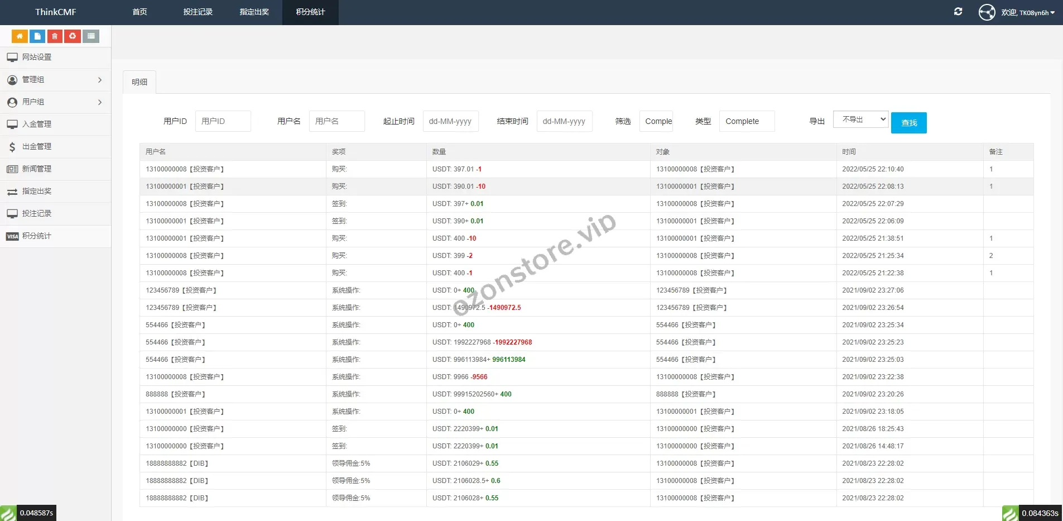Select the 明细 tab
1063x521 pixels.
click(x=139, y=82)
